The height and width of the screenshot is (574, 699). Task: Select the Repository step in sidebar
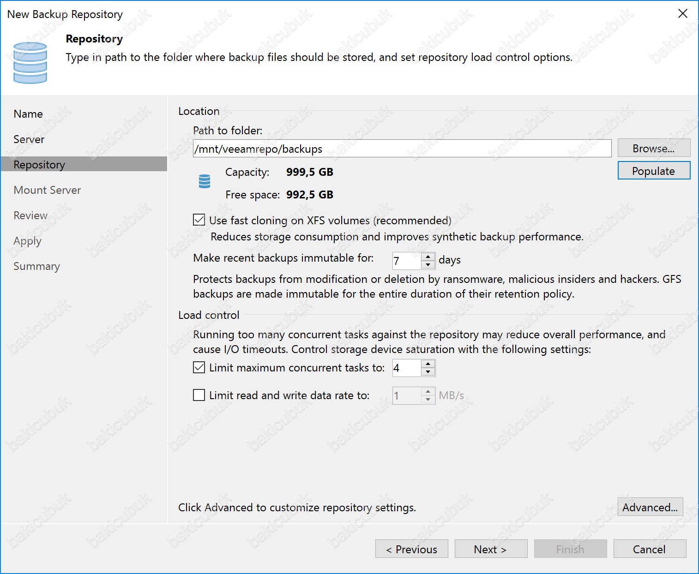pos(39,165)
